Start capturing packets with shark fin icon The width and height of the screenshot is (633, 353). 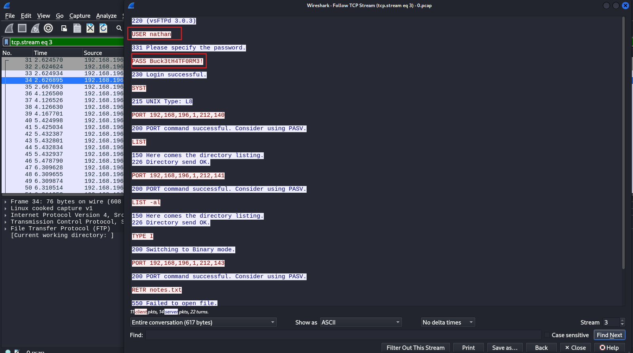click(x=9, y=28)
